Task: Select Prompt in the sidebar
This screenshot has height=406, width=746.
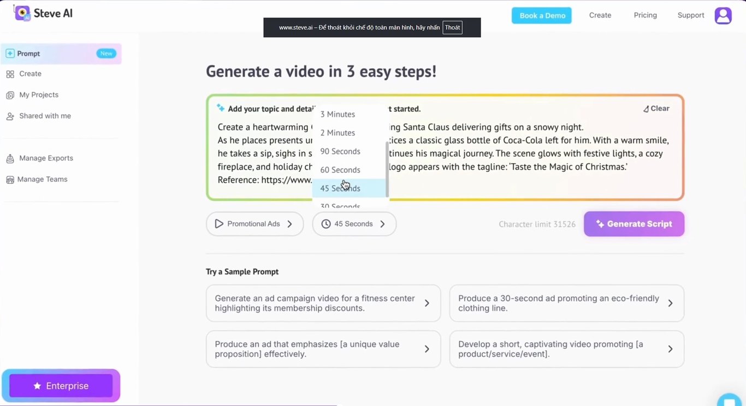Action: pos(61,53)
